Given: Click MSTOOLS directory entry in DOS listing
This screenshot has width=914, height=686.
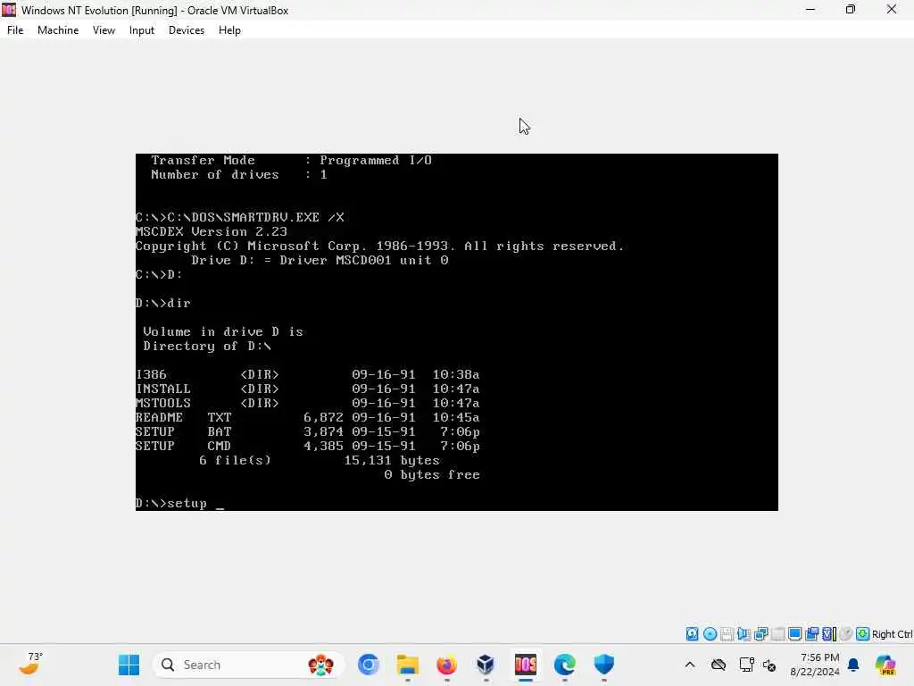Looking at the screenshot, I should [307, 403].
